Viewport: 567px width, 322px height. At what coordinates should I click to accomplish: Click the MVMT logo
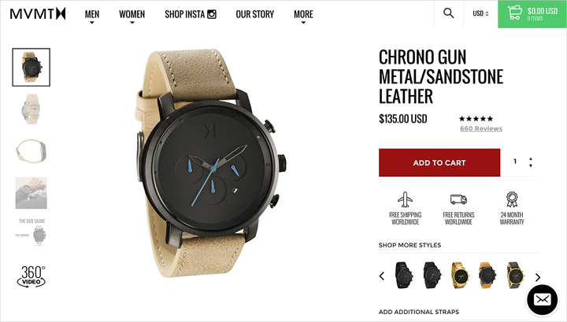coord(38,13)
